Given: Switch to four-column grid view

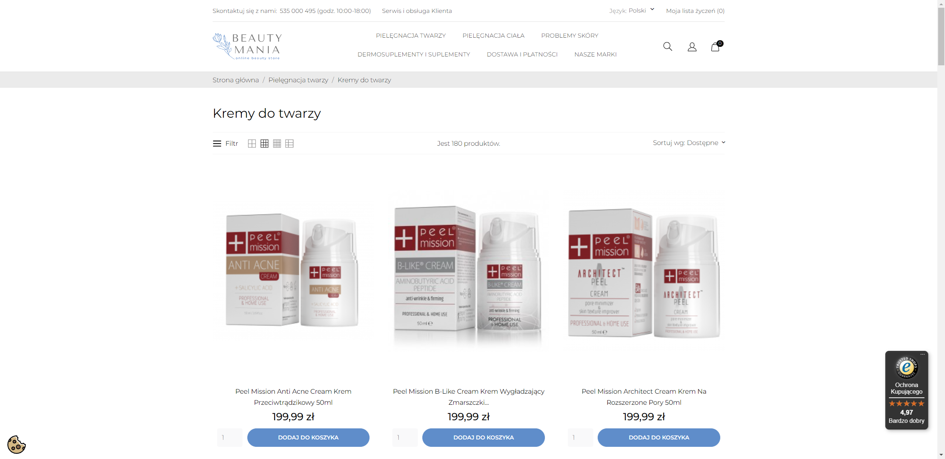Looking at the screenshot, I should point(277,144).
